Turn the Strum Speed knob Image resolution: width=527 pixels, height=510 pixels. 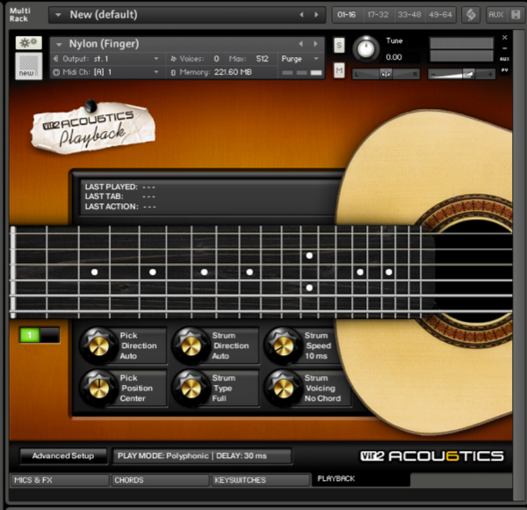pyautogui.click(x=283, y=346)
